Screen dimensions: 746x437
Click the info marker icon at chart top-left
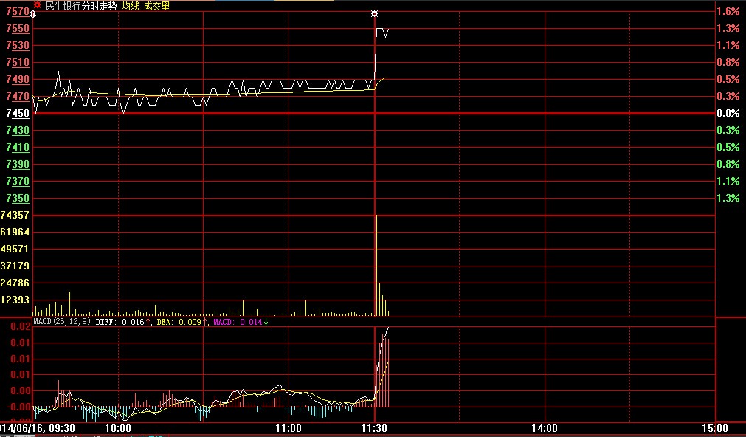click(33, 15)
